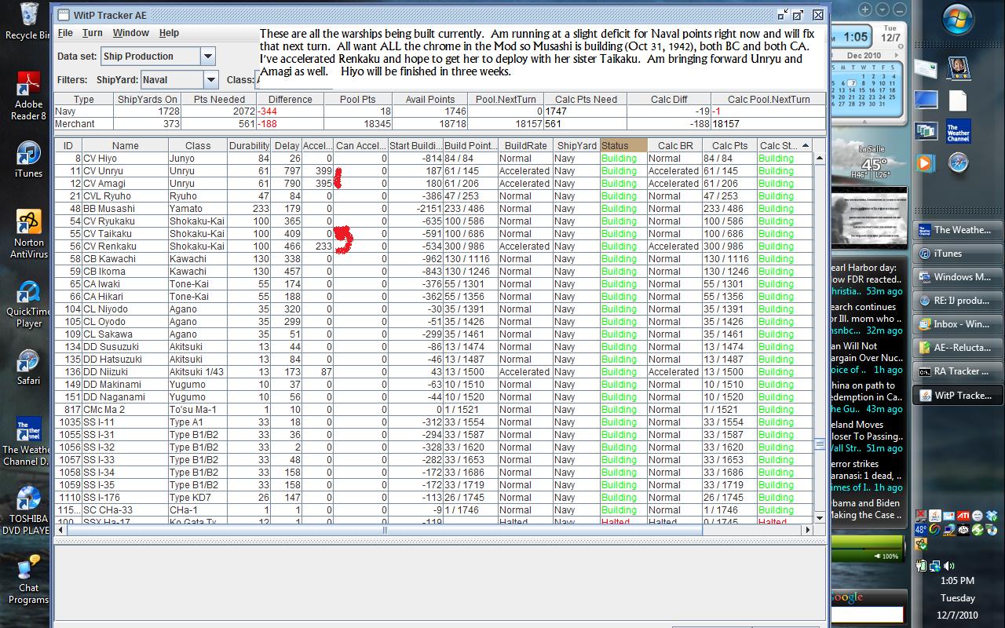This screenshot has height=628, width=1005.
Task: Expand the ShipYard filter dropdown set to Naval
Action: pos(210,80)
